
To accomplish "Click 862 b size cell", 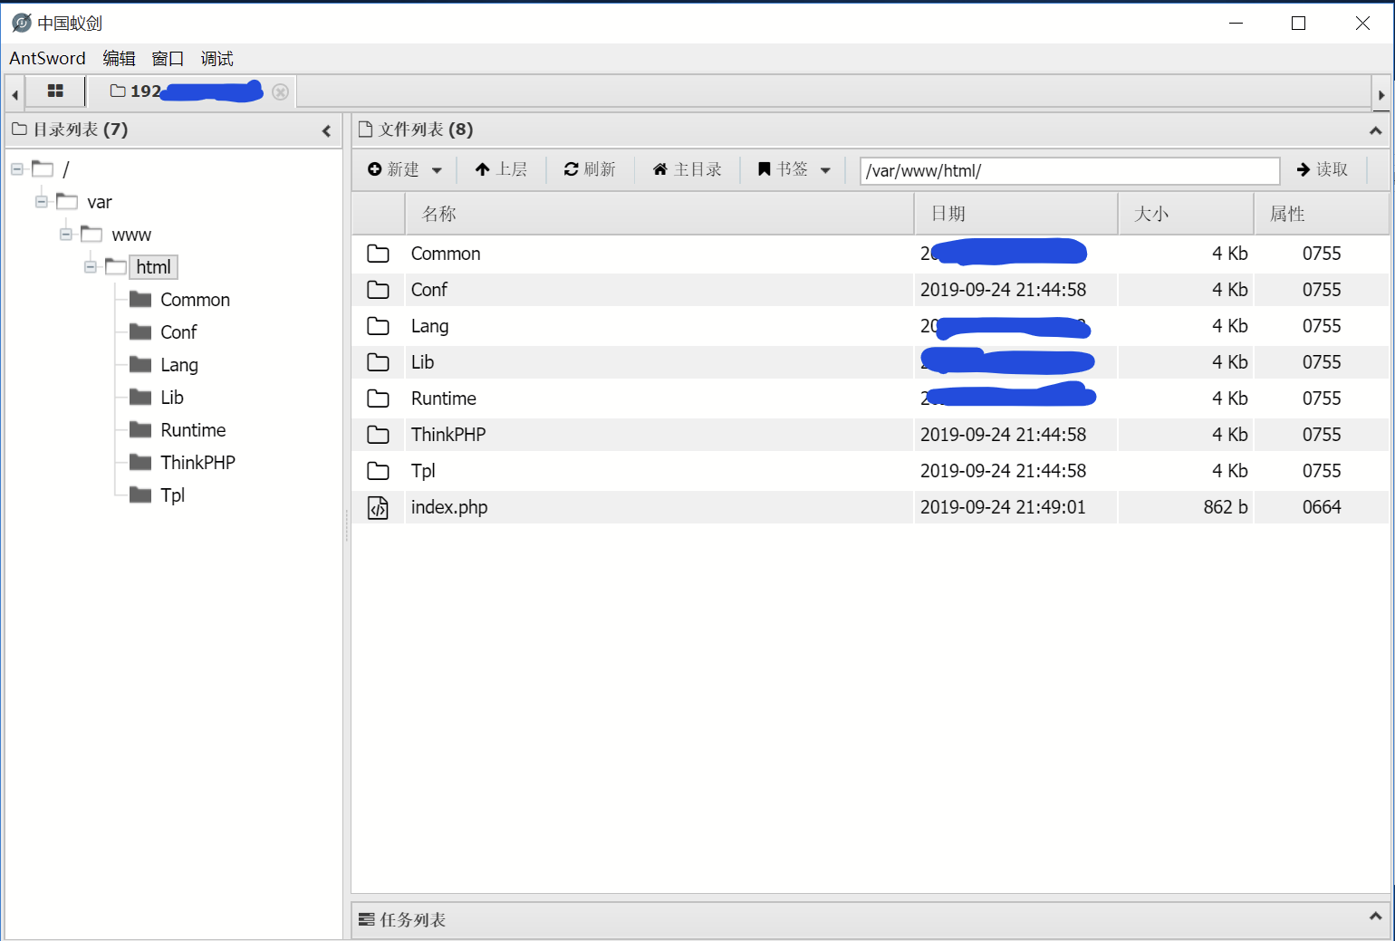I will click(x=1226, y=507).
